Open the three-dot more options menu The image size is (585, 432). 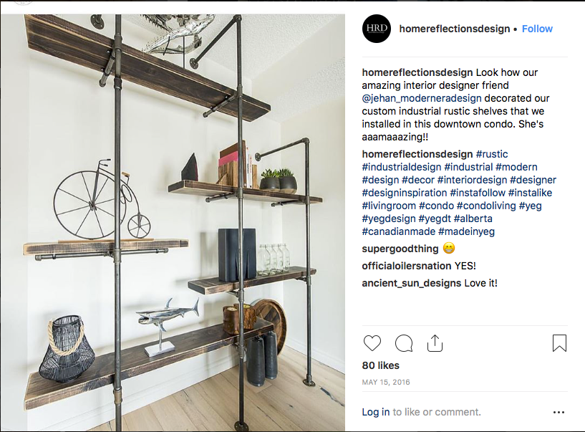[559, 412]
